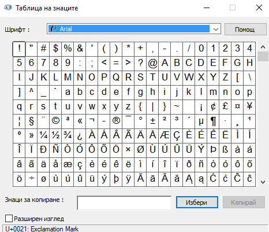269x232 pixels.
Task: Select the opening curly brace {
Action: [x=140, y=107]
